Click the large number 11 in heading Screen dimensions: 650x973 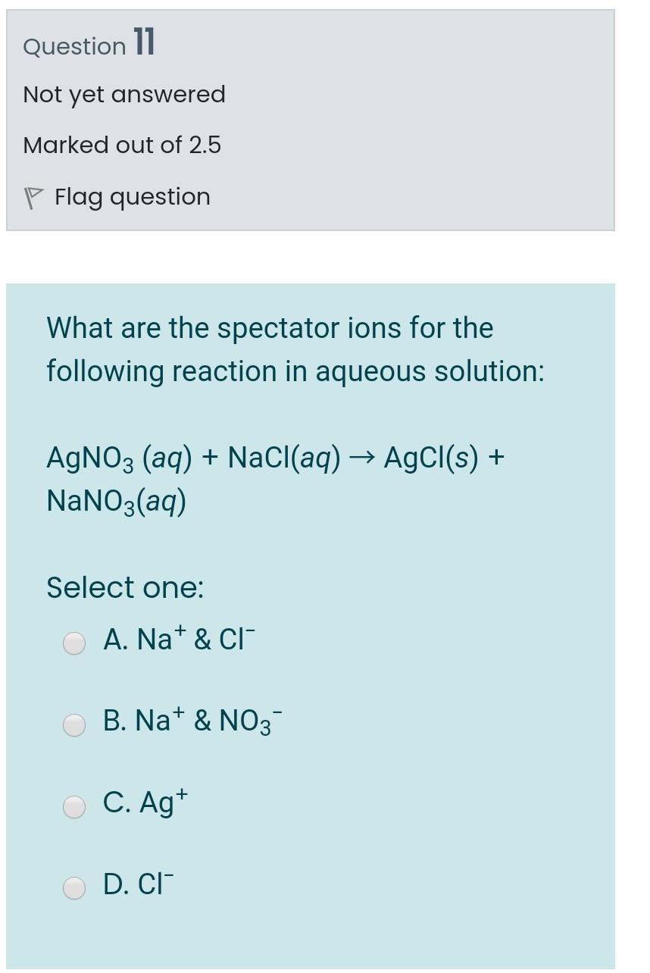pyautogui.click(x=144, y=42)
